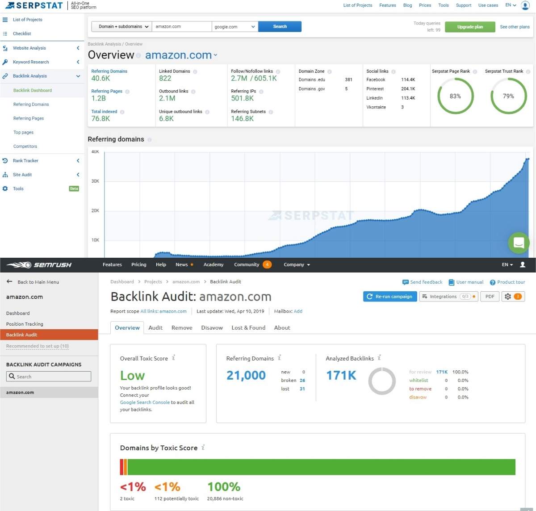Open the Backlink Audit settings gear
This screenshot has height=511, width=536.
point(509,296)
